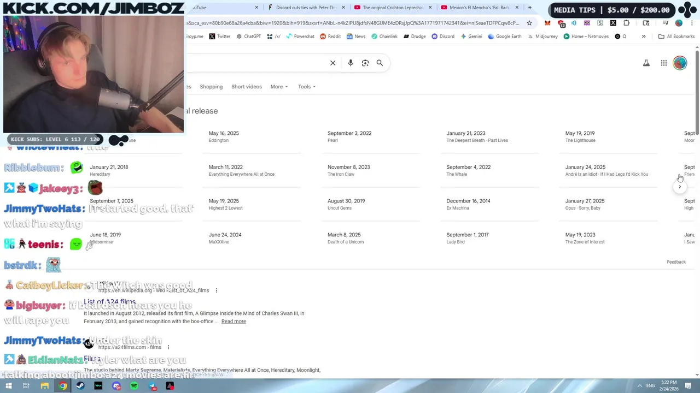Viewport: 700px width, 393px height.
Task: Select the Short videos search filter
Action: point(247,87)
